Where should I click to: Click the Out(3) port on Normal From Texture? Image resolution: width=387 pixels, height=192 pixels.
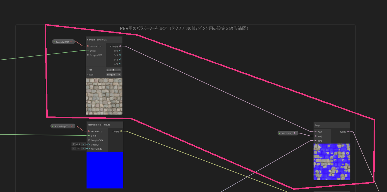click(x=121, y=131)
